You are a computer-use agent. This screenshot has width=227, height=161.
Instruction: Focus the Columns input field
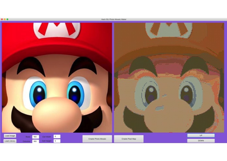pos(36,141)
